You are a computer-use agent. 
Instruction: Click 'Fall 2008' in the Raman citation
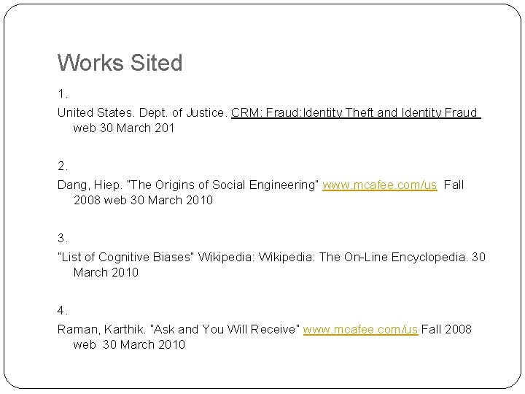(446, 330)
